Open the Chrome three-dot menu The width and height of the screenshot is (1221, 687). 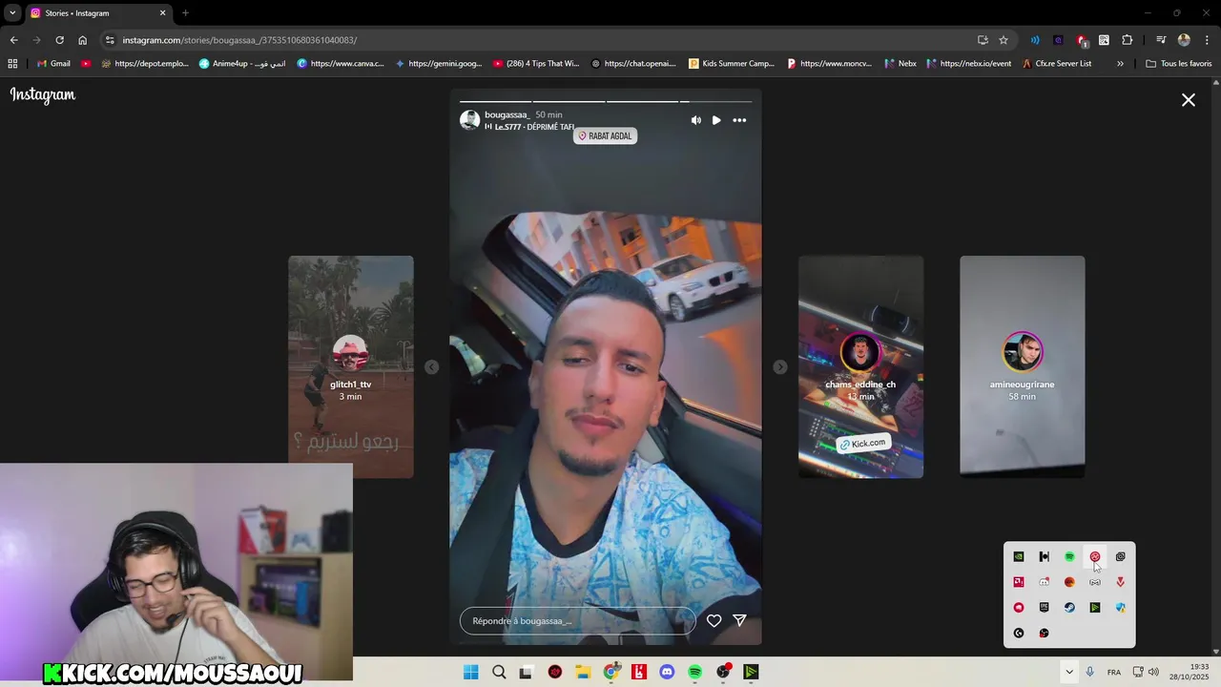point(1207,40)
